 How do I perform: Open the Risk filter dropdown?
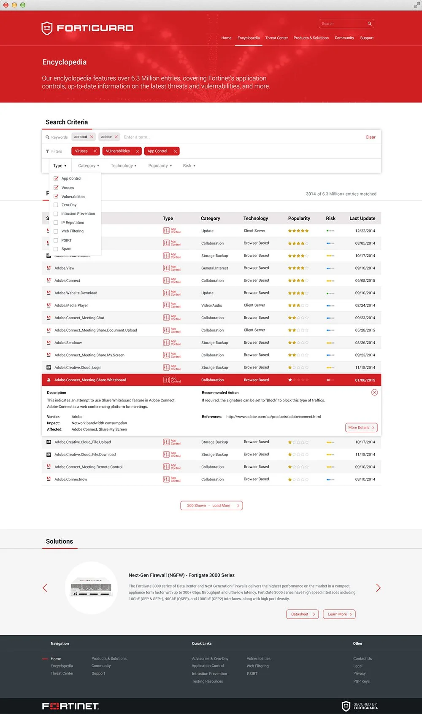click(189, 166)
